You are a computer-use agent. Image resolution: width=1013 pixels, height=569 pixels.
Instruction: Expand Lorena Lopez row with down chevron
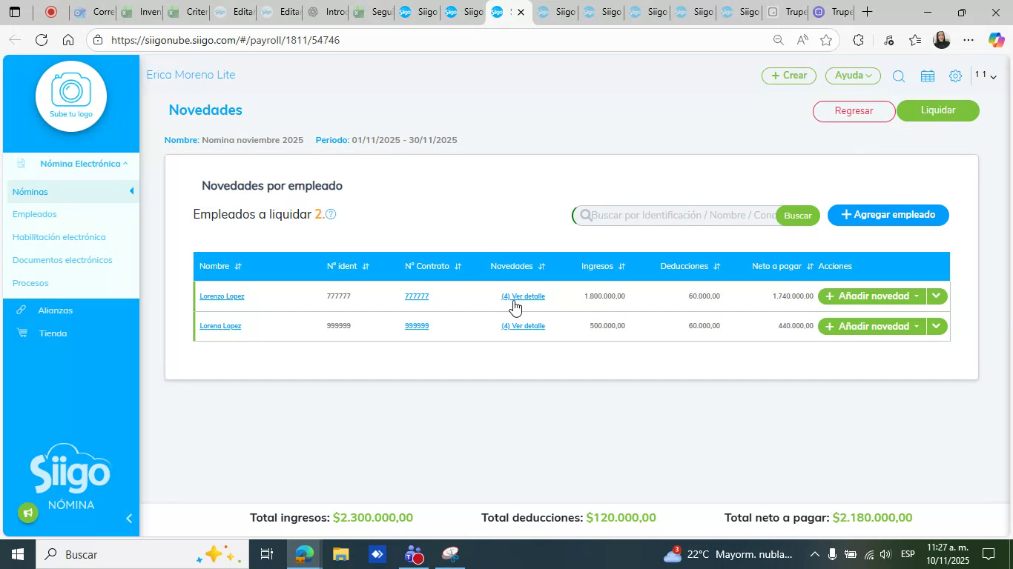(937, 326)
